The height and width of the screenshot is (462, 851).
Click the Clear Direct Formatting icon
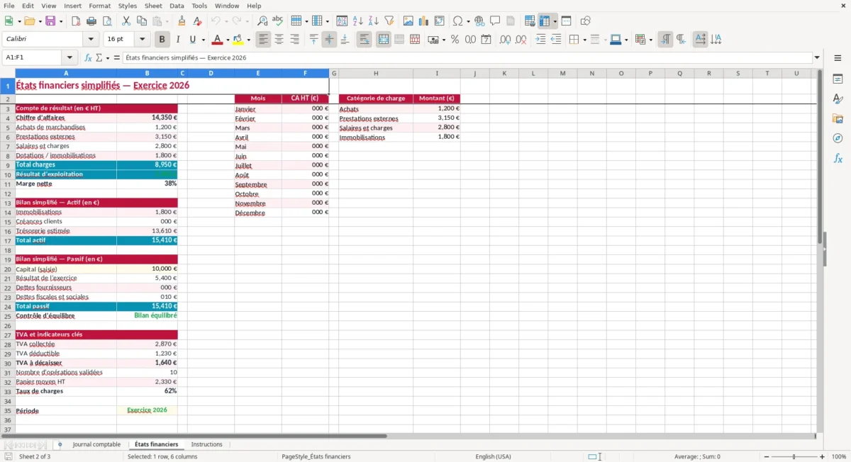click(x=198, y=21)
